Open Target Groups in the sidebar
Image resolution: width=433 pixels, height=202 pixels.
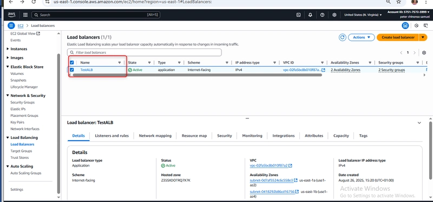coord(21,151)
